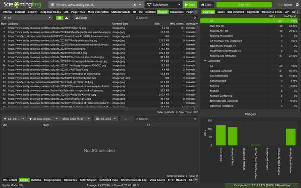Viewport: 301px width, 188px height.
Task: Open the Image Details bottom tab
Action: (x=52, y=180)
